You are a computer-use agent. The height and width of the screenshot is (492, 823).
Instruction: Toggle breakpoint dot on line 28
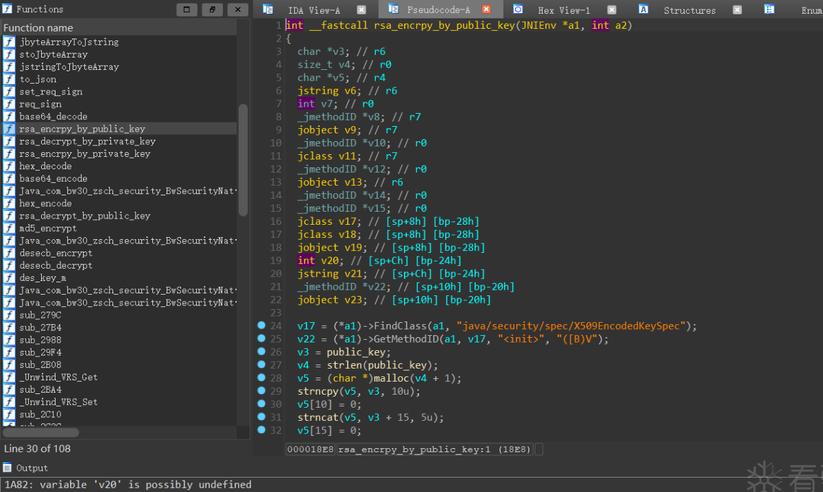pos(261,378)
